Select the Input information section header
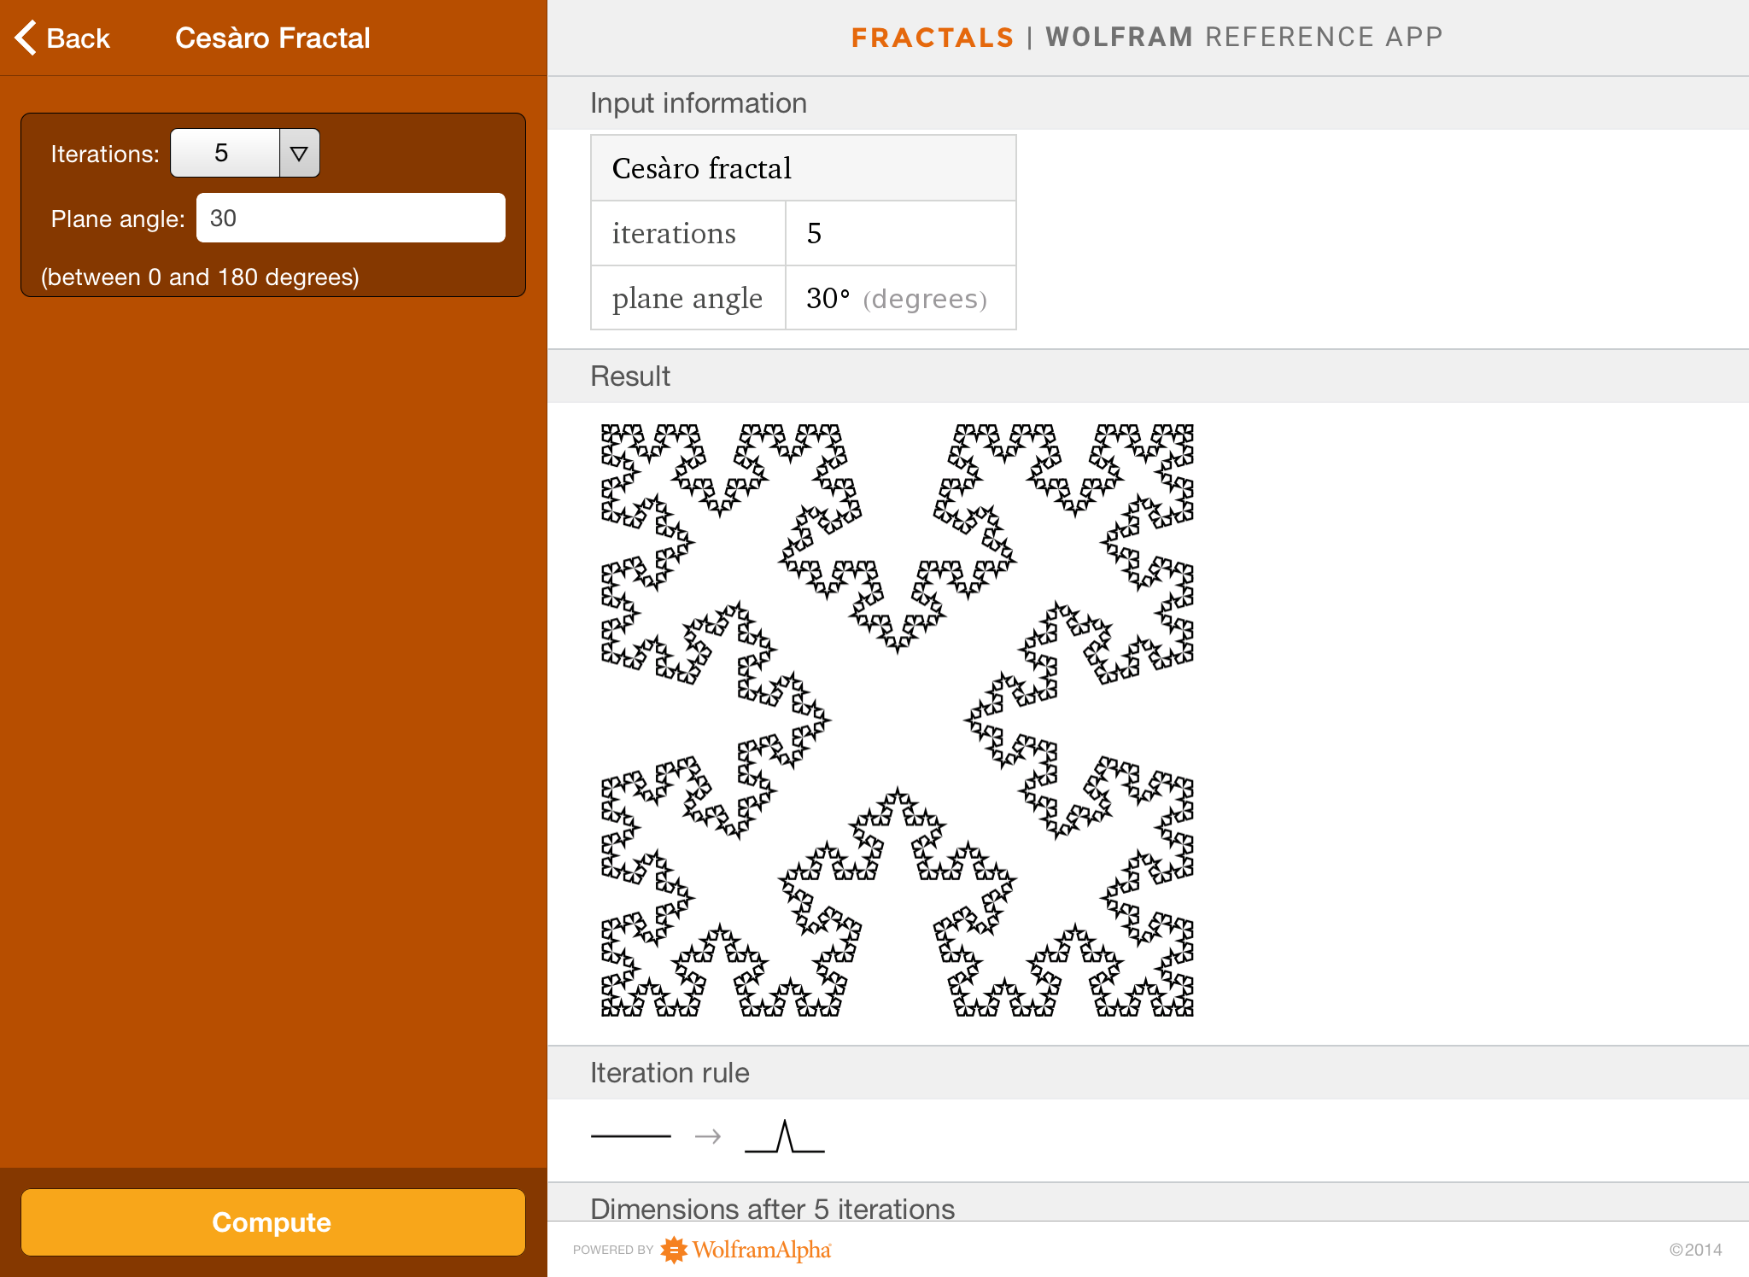Image resolution: width=1749 pixels, height=1277 pixels. pos(698,103)
